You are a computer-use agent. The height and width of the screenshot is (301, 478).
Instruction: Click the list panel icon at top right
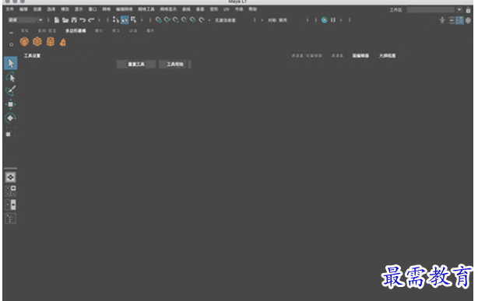coord(452,20)
